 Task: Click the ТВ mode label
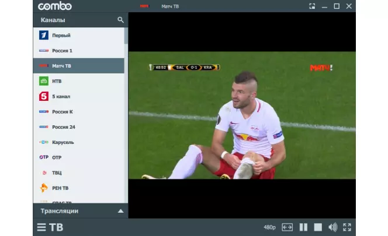56,227
